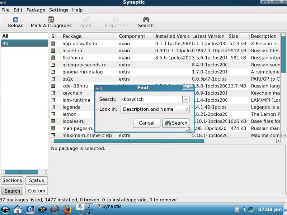Click the Reload toolbar icon
This screenshot has height=215, width=287.
click(16, 20)
